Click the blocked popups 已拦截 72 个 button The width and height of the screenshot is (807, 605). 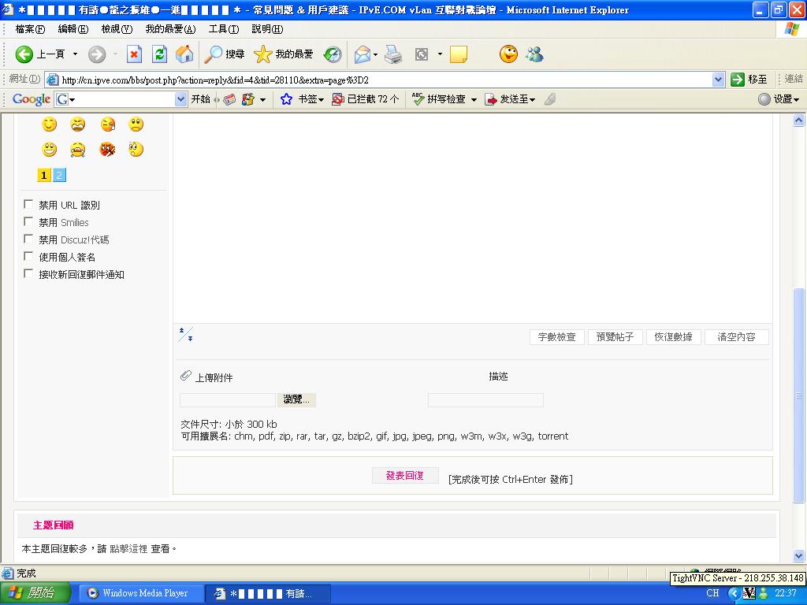coord(366,98)
